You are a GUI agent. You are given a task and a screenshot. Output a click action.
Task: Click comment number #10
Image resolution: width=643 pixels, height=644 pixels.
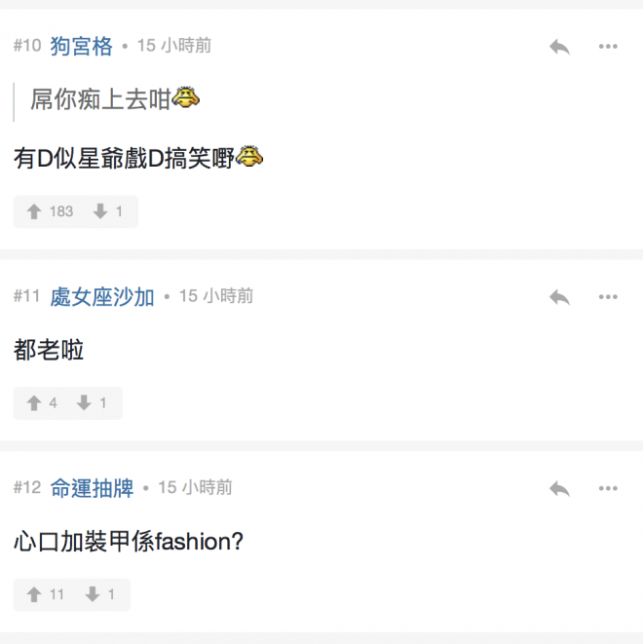pos(27,46)
